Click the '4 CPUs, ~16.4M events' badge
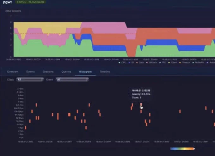Image resolution: width=215 pixels, height=156 pixels. (30, 2)
